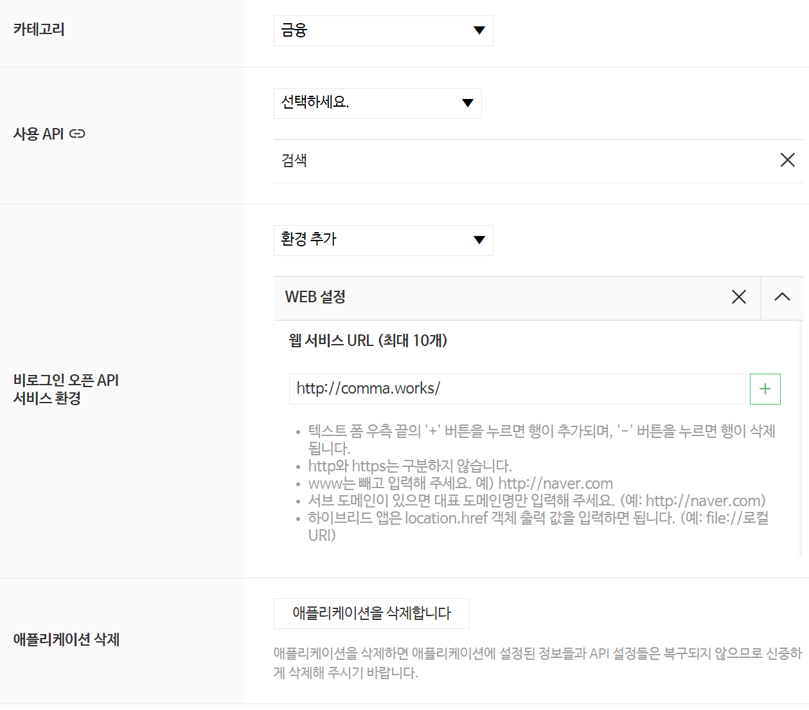Collapse the WEB 설정 section with the chevron
This screenshot has width=809, height=710.
[x=782, y=296]
